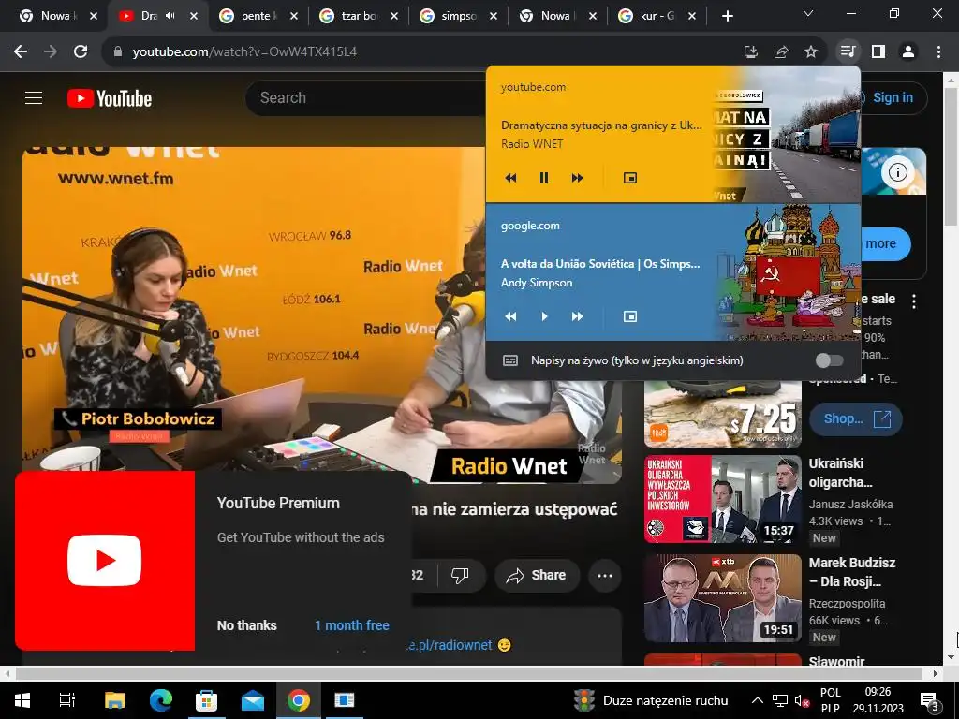959x719 pixels.
Task: Pause the Radio WNET media playback
Action: pos(544,178)
